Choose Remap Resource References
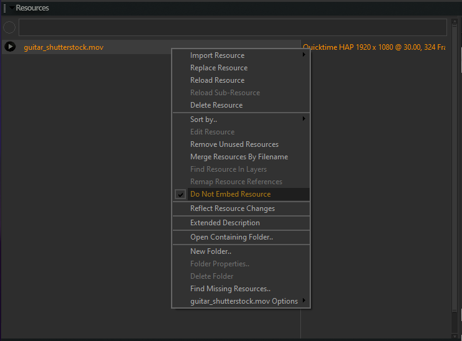The image size is (462, 341). [241, 181]
